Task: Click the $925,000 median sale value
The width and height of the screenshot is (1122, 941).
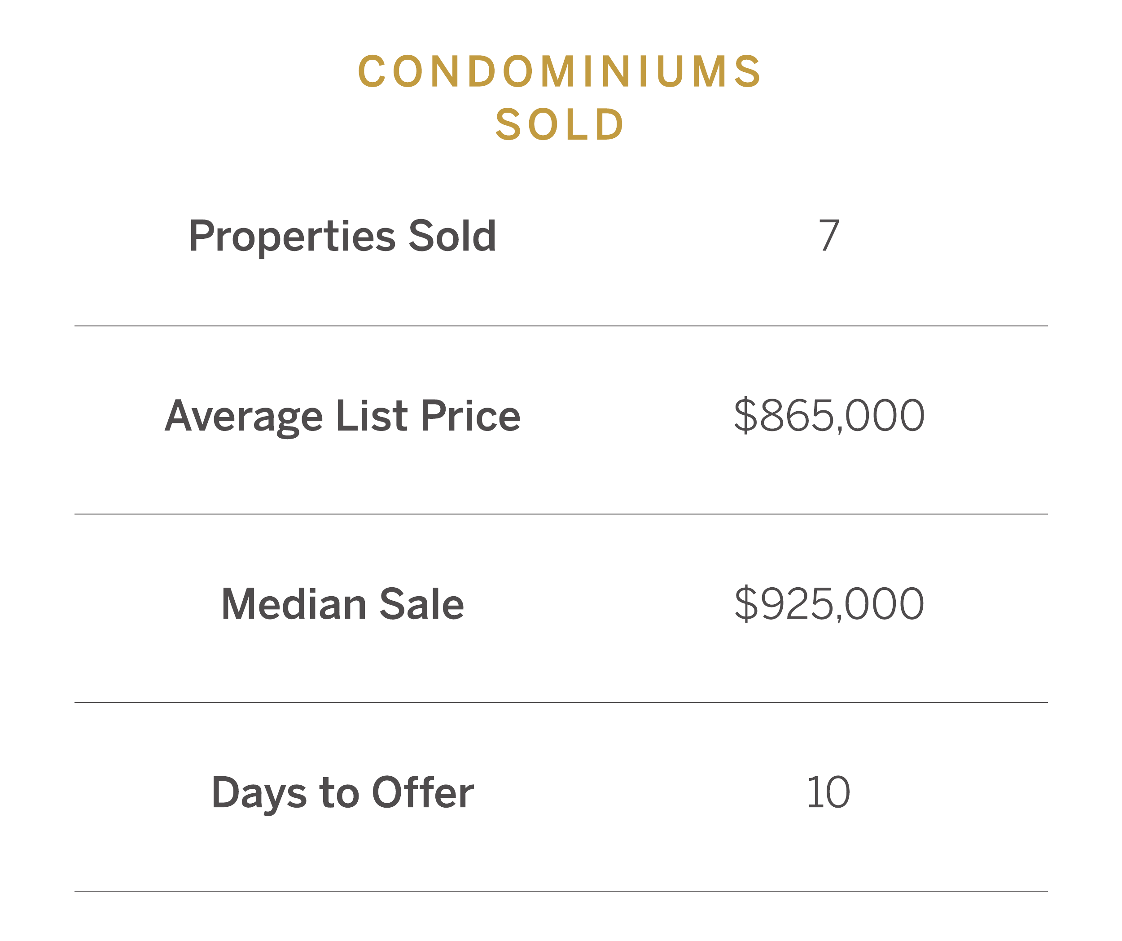Action: point(828,604)
